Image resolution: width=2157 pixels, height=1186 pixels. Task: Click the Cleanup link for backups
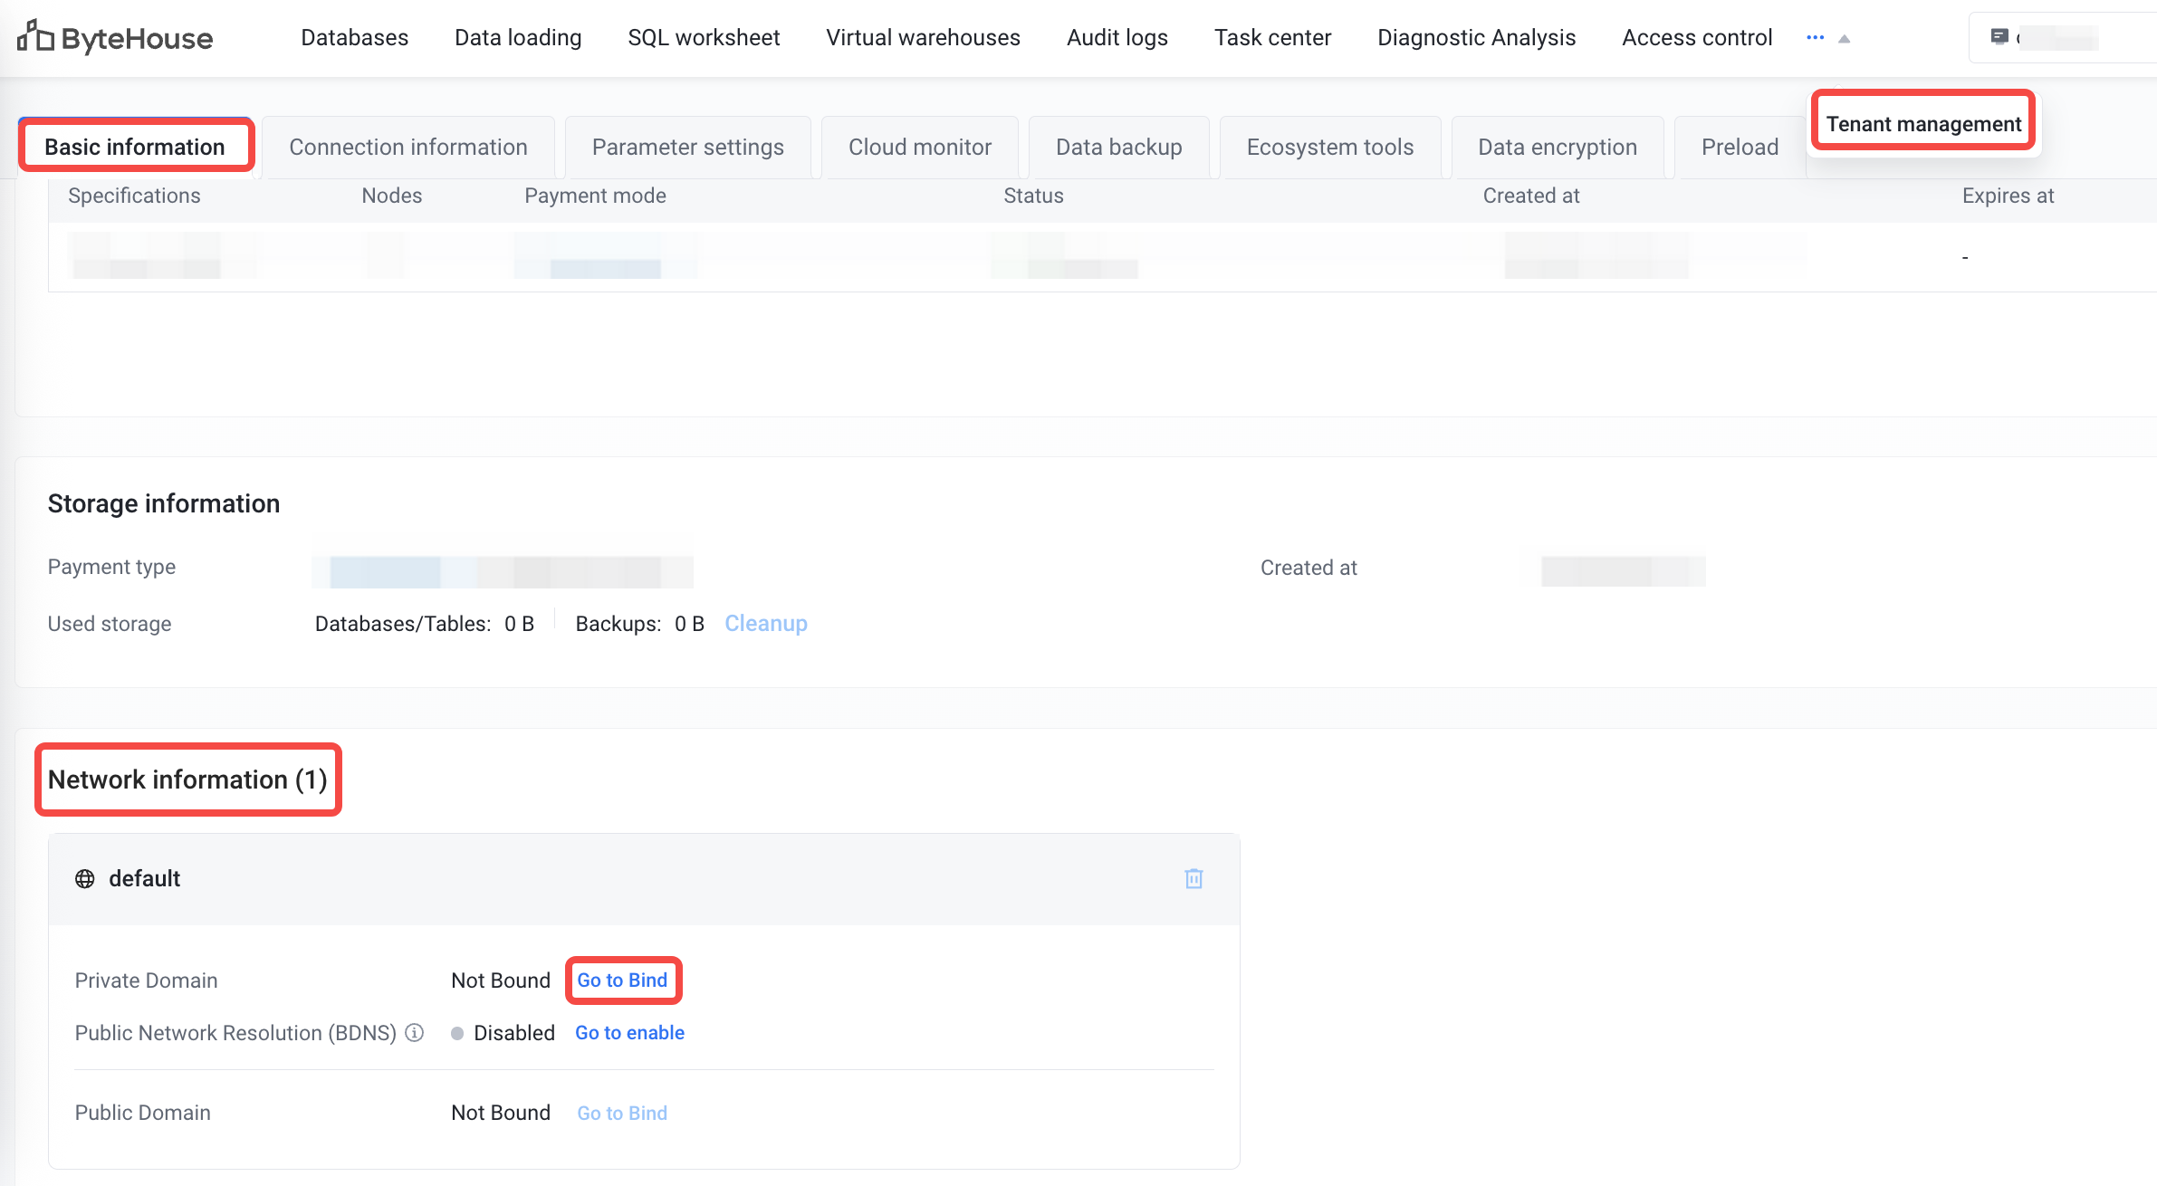tap(765, 623)
